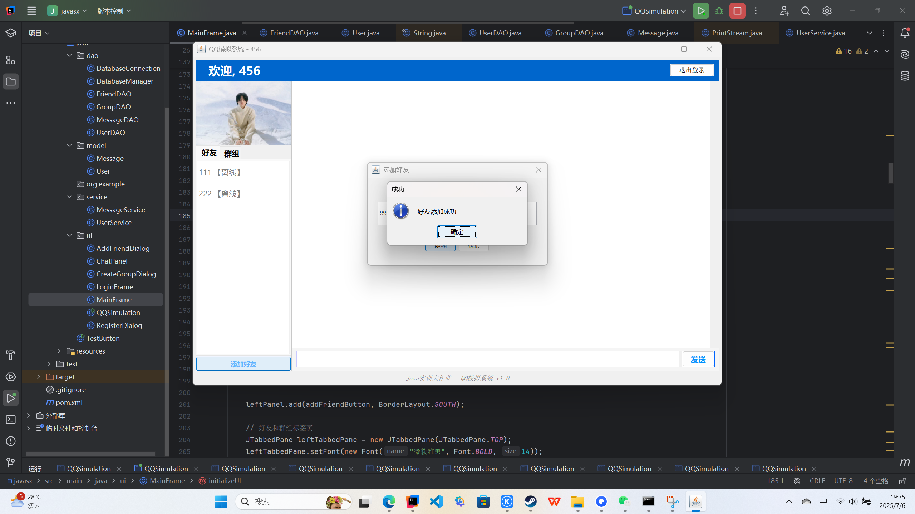Collapse the dao package folder
This screenshot has height=514, width=915.
tap(69, 55)
